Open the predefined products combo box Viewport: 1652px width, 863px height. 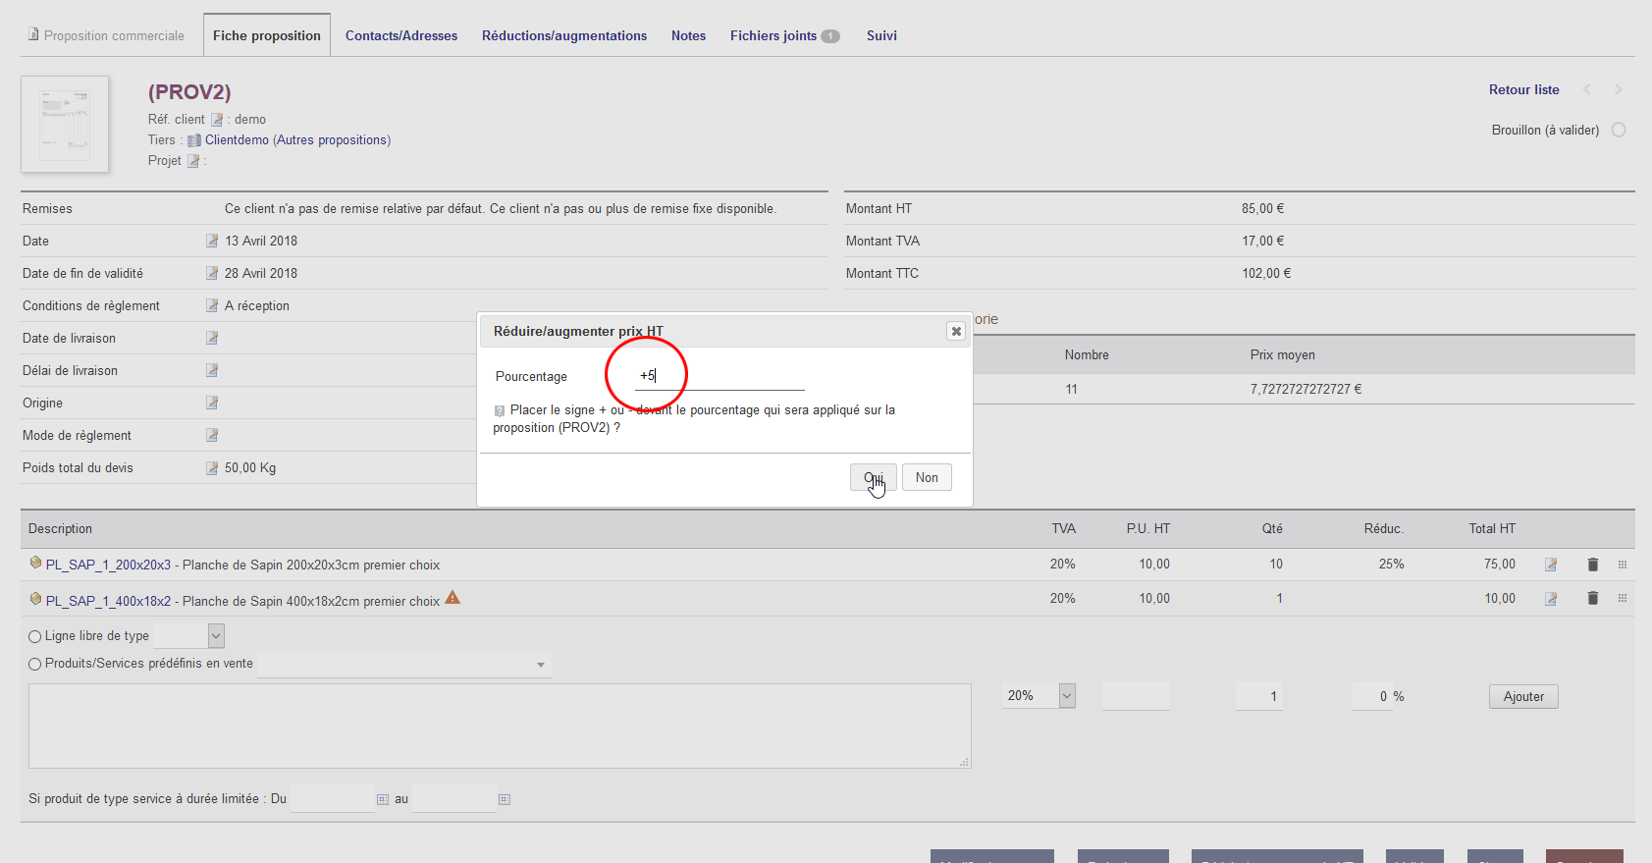tap(403, 665)
